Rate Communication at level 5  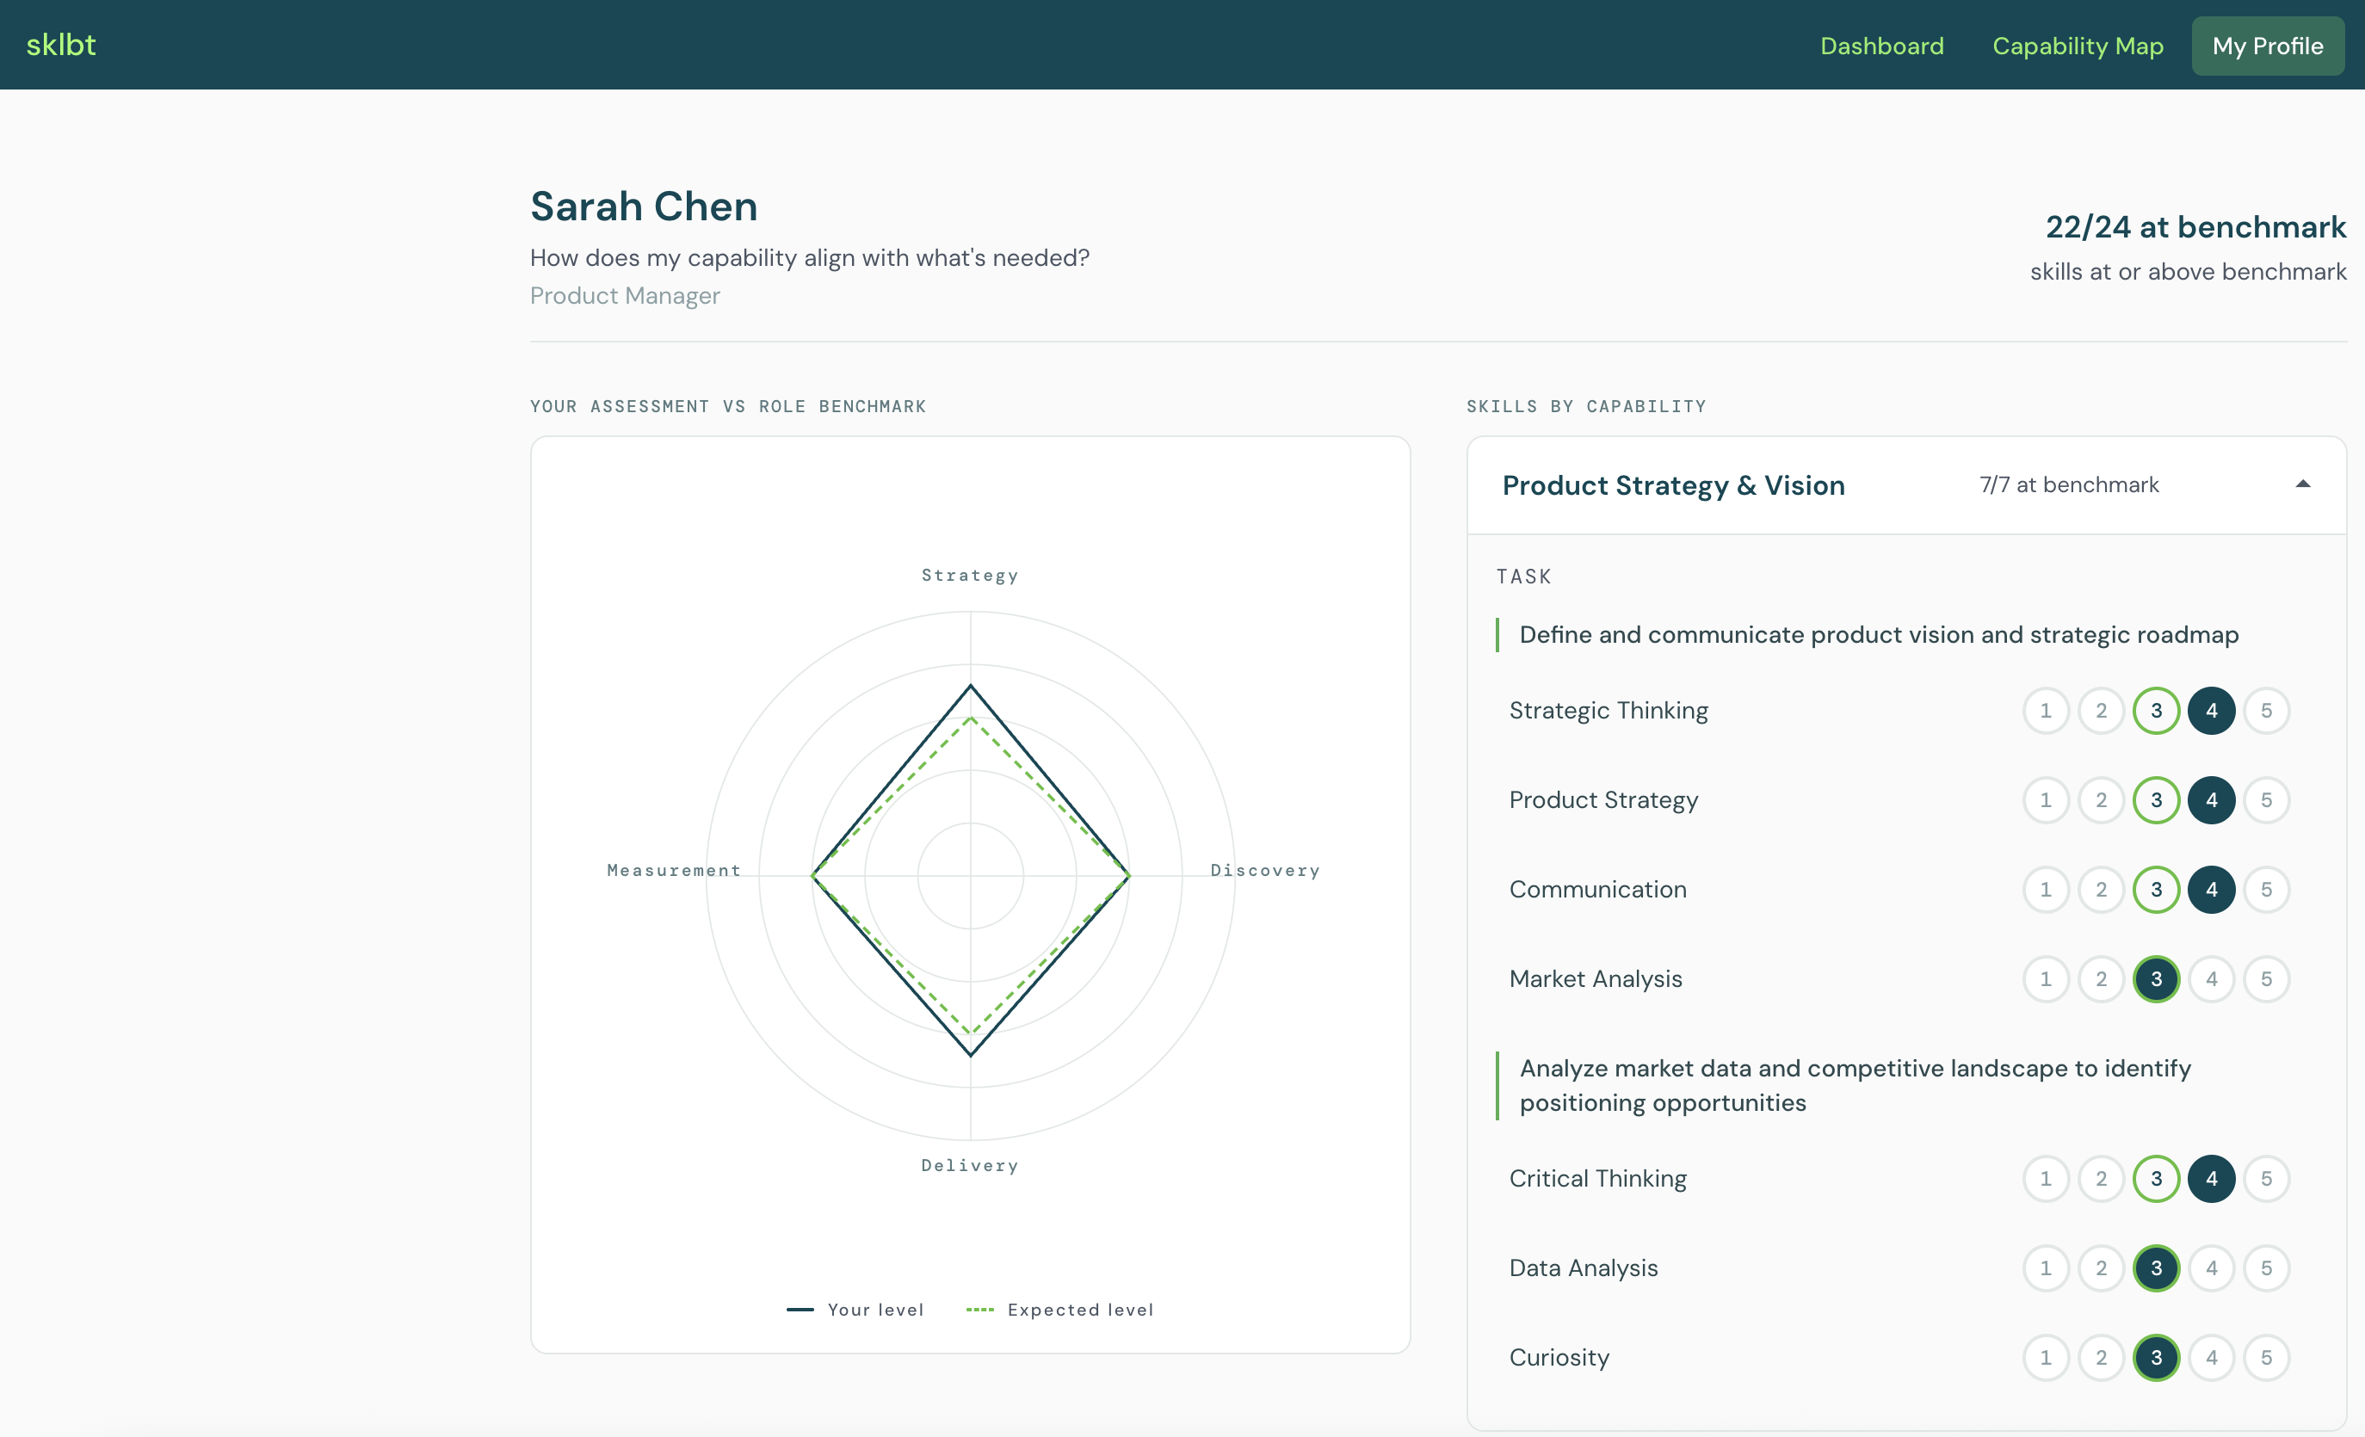[2267, 889]
